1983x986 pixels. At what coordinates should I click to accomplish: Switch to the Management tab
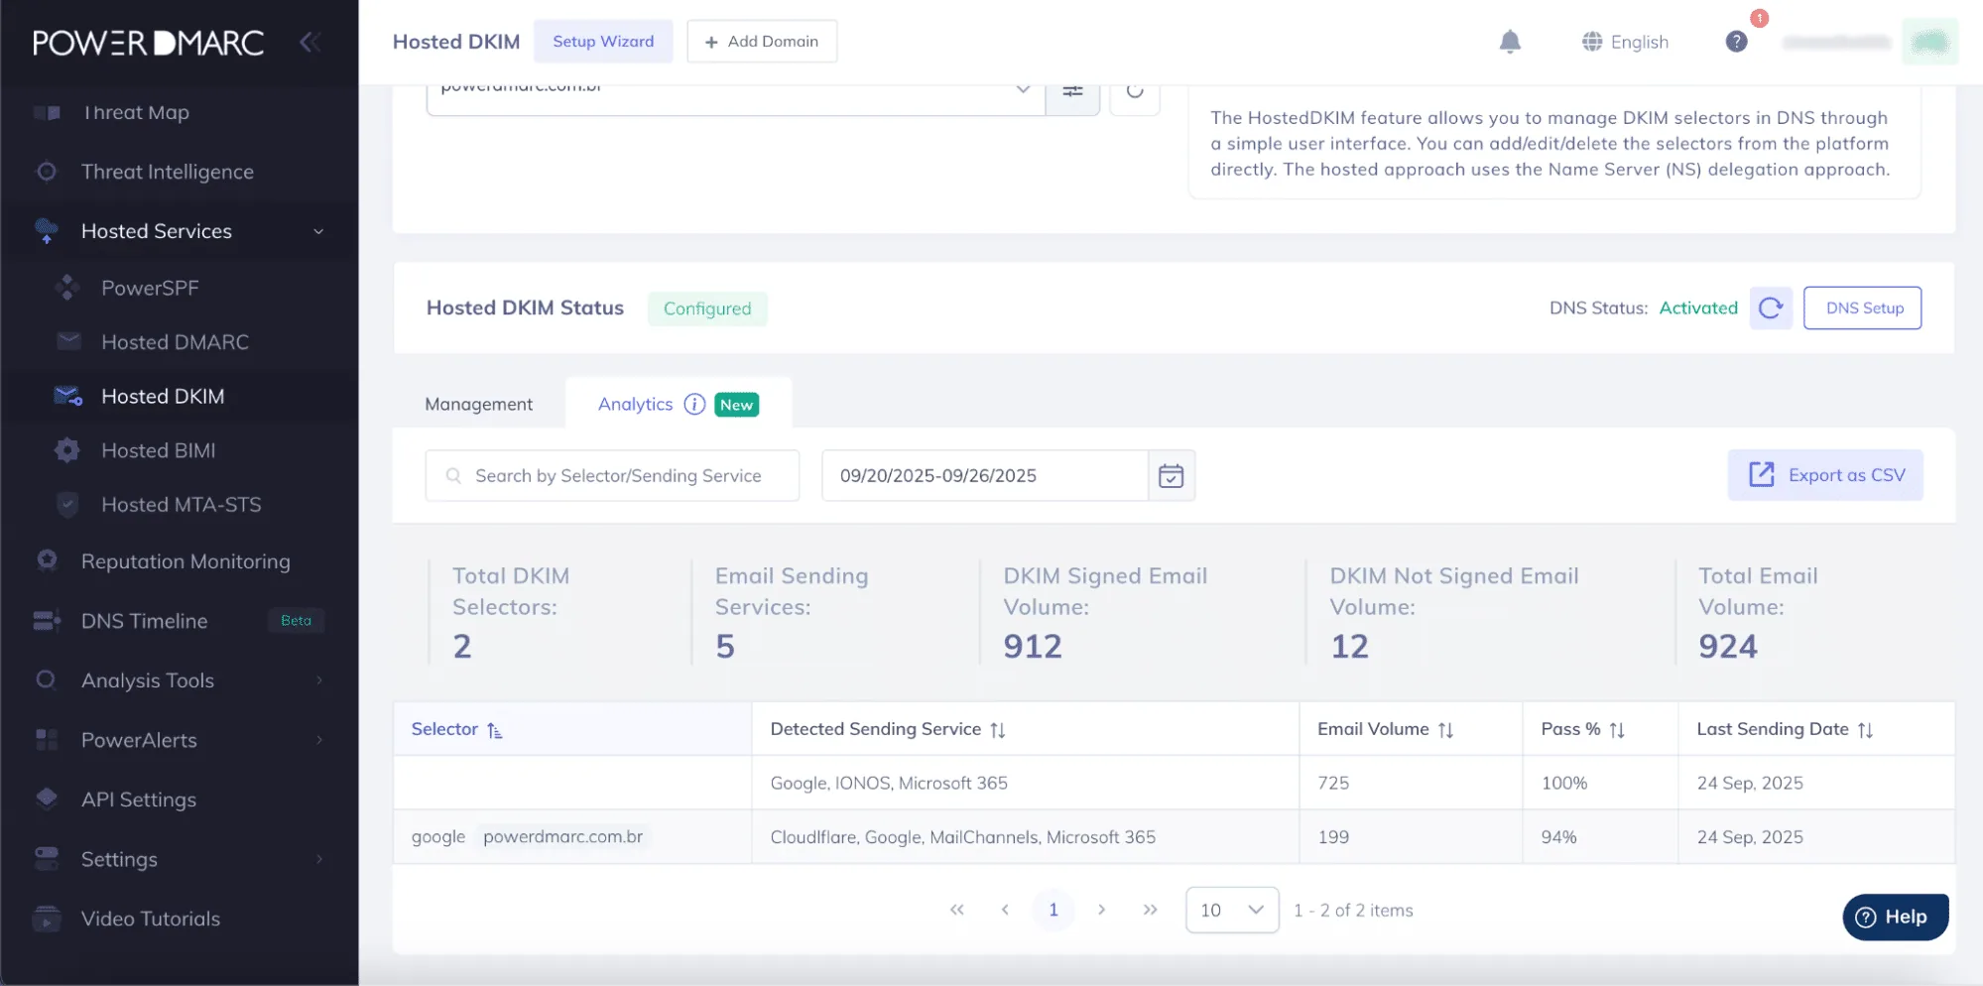pyautogui.click(x=478, y=405)
